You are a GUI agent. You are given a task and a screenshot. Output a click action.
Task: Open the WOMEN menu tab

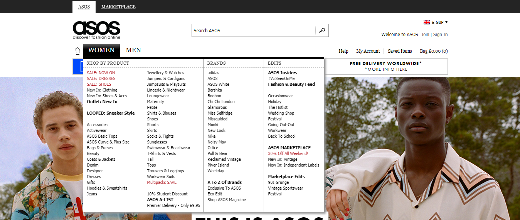[x=101, y=50]
